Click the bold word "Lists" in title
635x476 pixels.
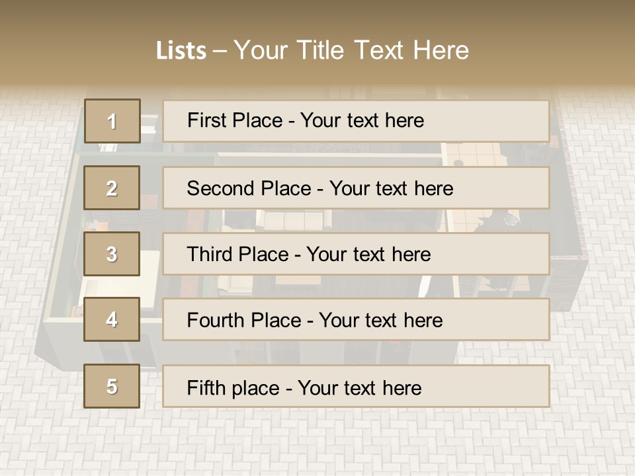coord(181,51)
